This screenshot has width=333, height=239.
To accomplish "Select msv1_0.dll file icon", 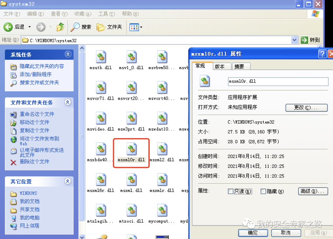I will tap(131, 57).
